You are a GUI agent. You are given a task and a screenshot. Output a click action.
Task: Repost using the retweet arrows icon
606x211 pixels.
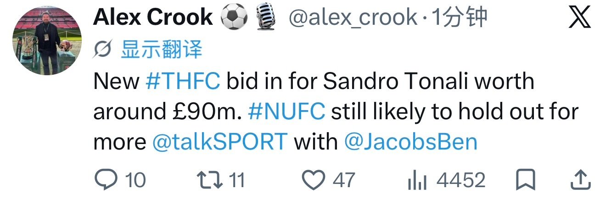210,180
